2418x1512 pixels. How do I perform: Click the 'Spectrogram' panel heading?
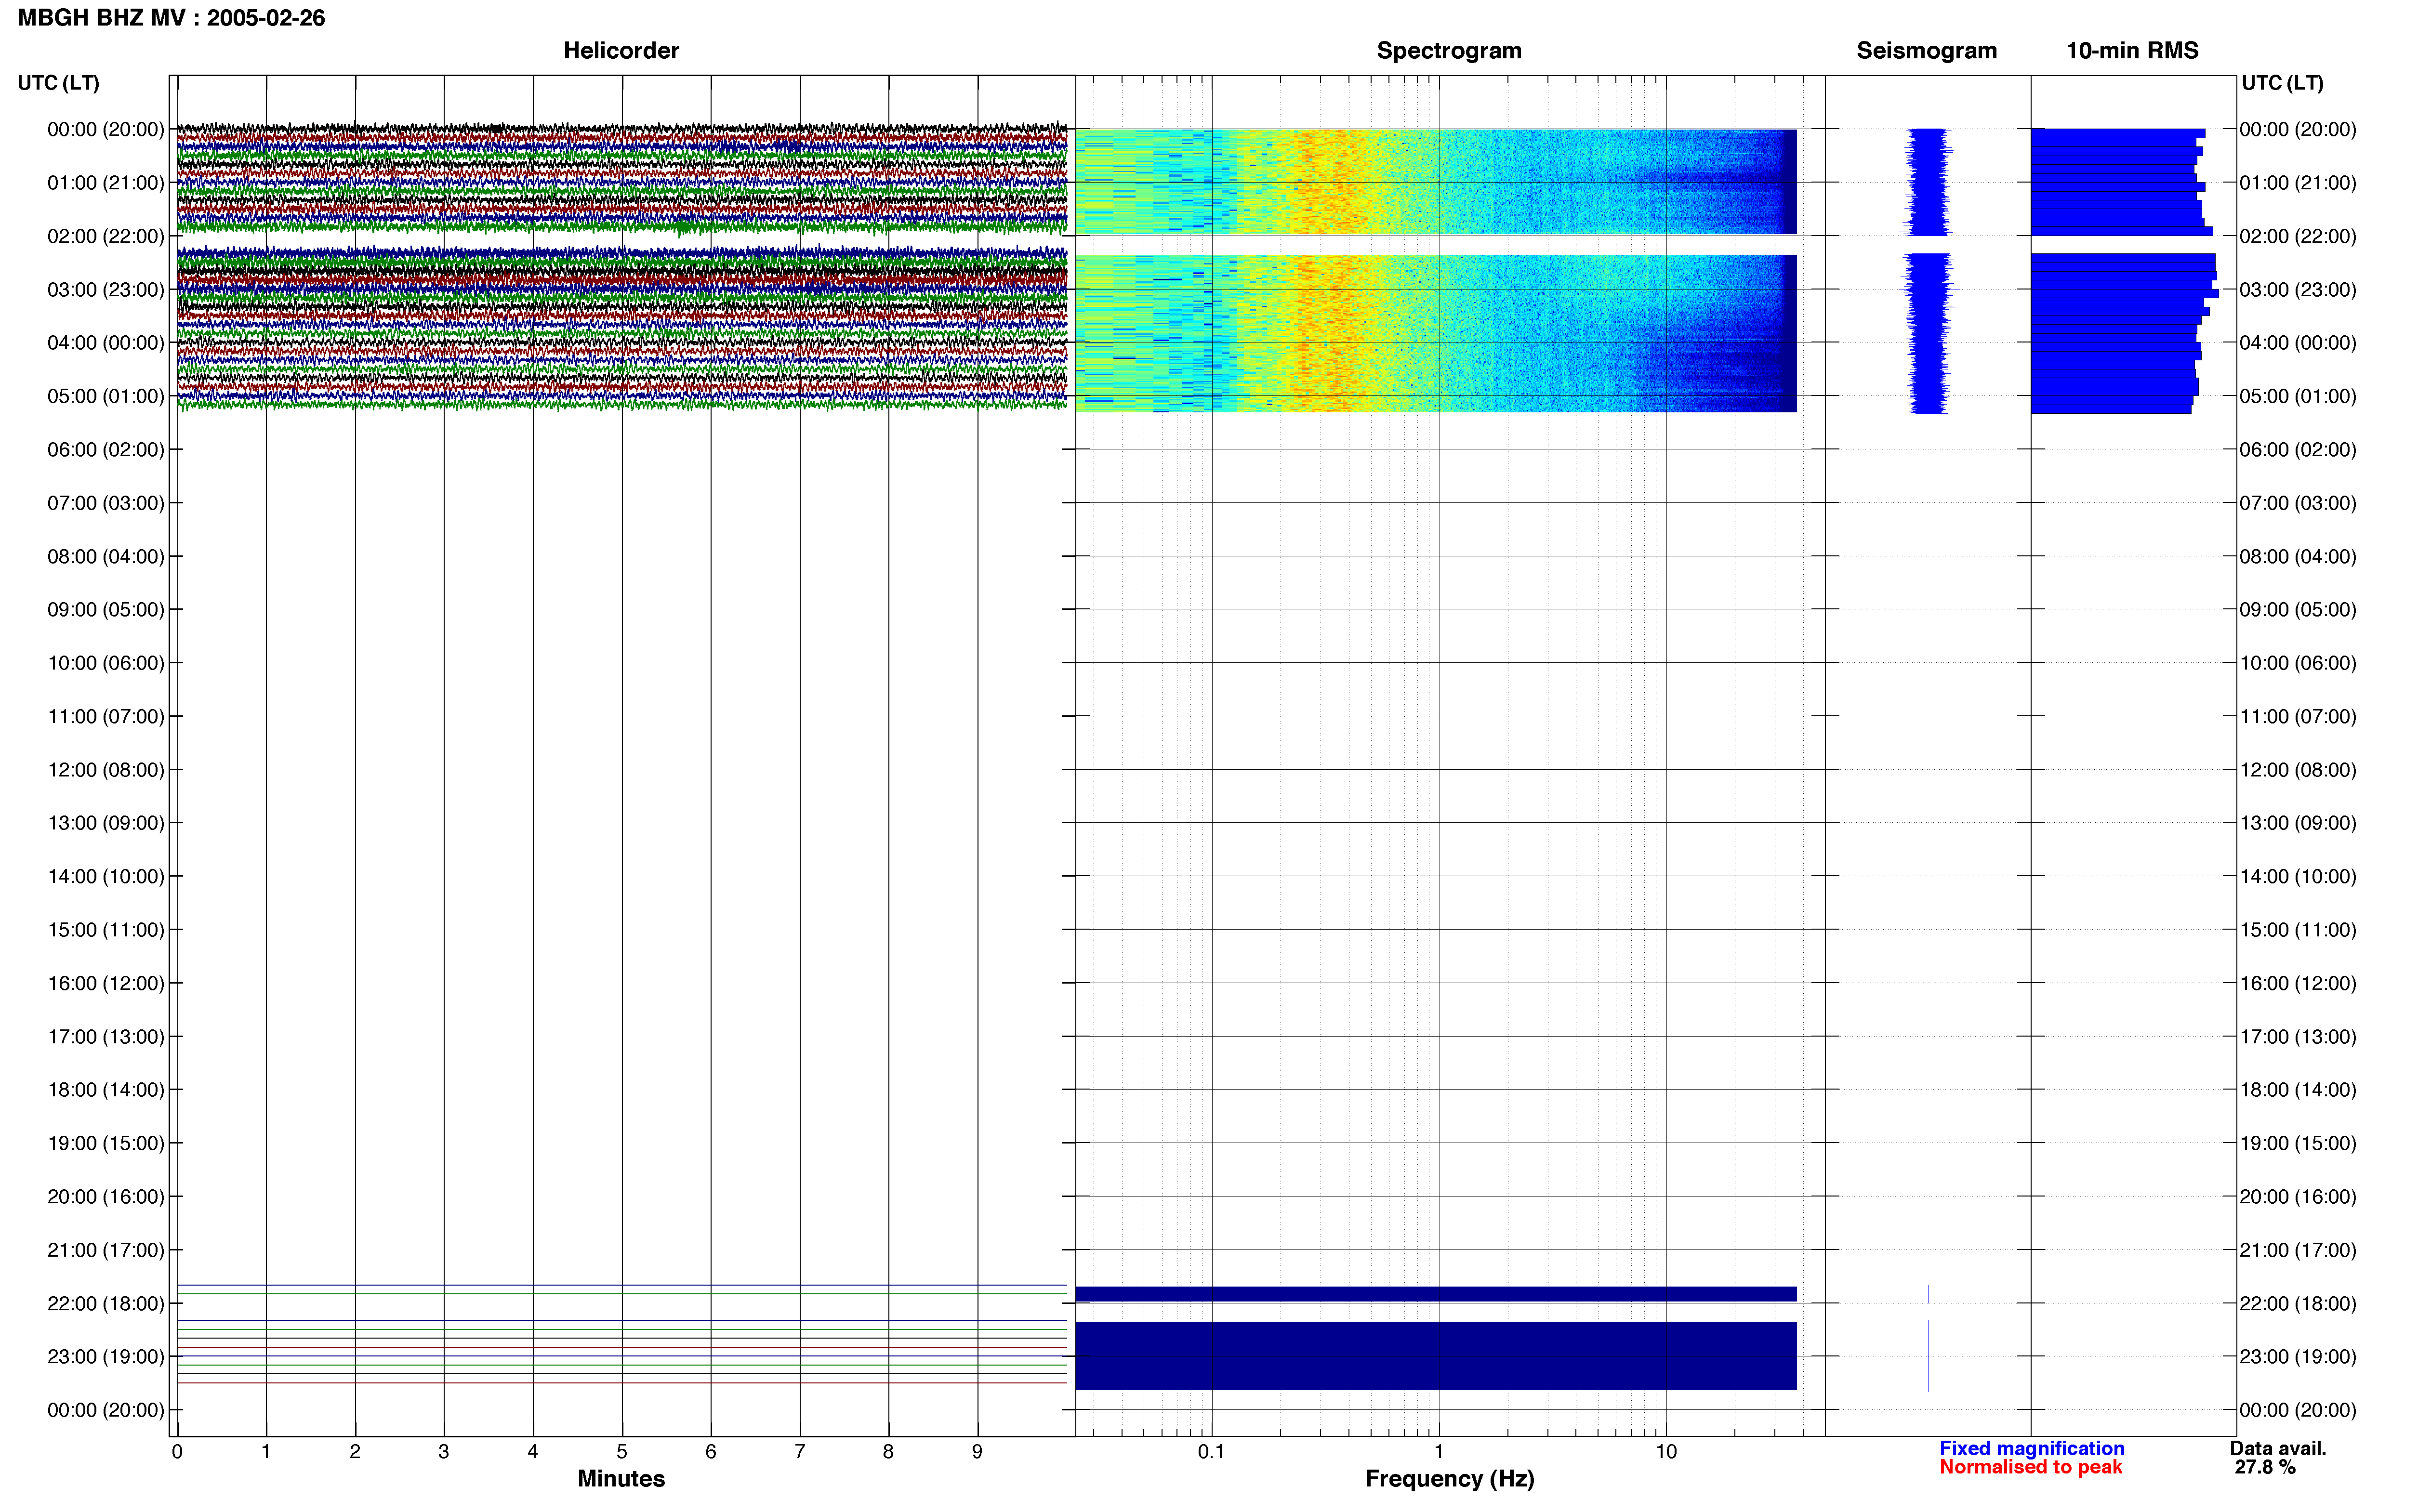(1449, 50)
